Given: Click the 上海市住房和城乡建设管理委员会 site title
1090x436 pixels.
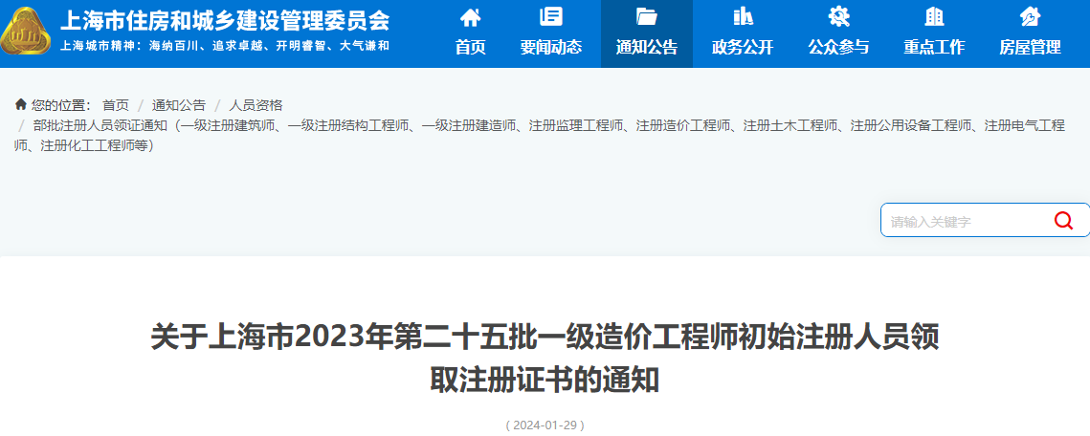Looking at the screenshot, I should pyautogui.click(x=225, y=20).
